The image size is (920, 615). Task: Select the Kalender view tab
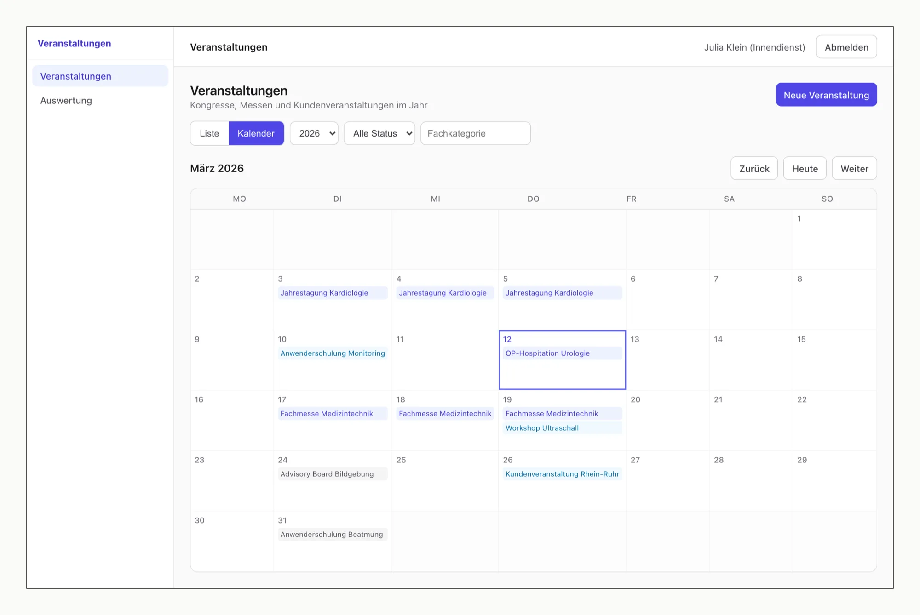click(256, 133)
